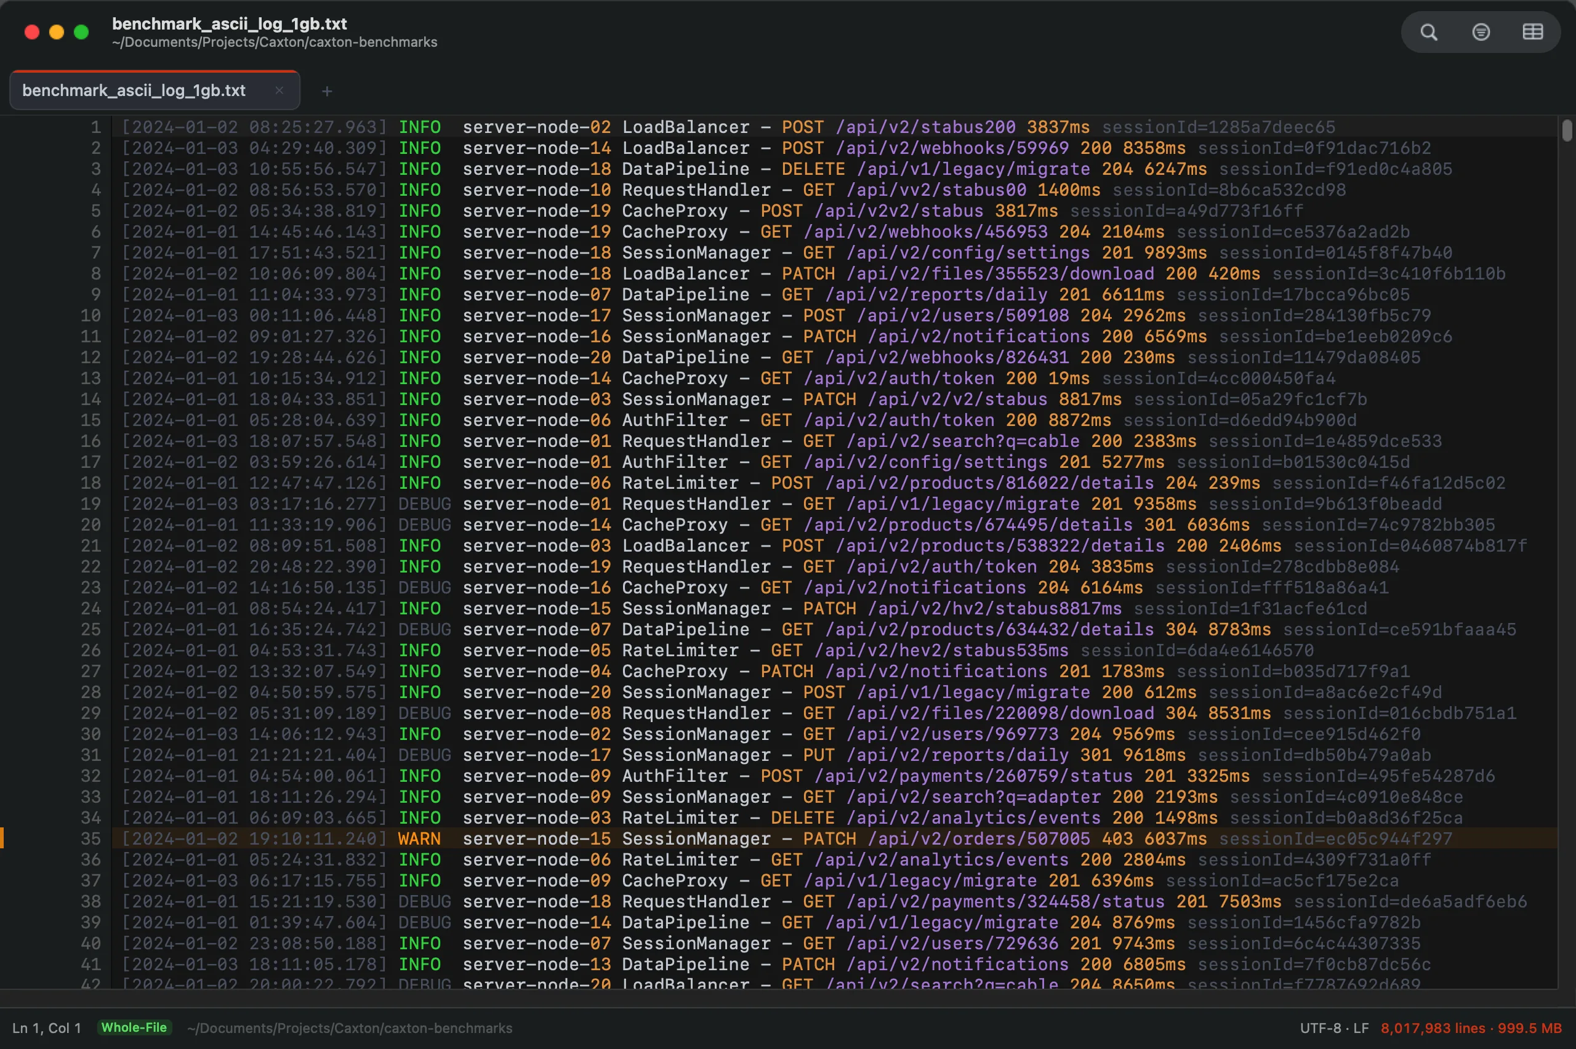Click /api/v2/payments/260759/status on line 32
The width and height of the screenshot is (1576, 1049).
click(x=973, y=776)
